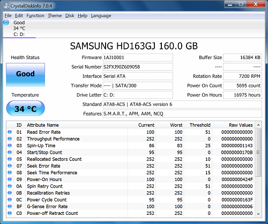268x224 pixels.
Task: Click status dot for Spin-Up Time row
Action: pos(10,146)
